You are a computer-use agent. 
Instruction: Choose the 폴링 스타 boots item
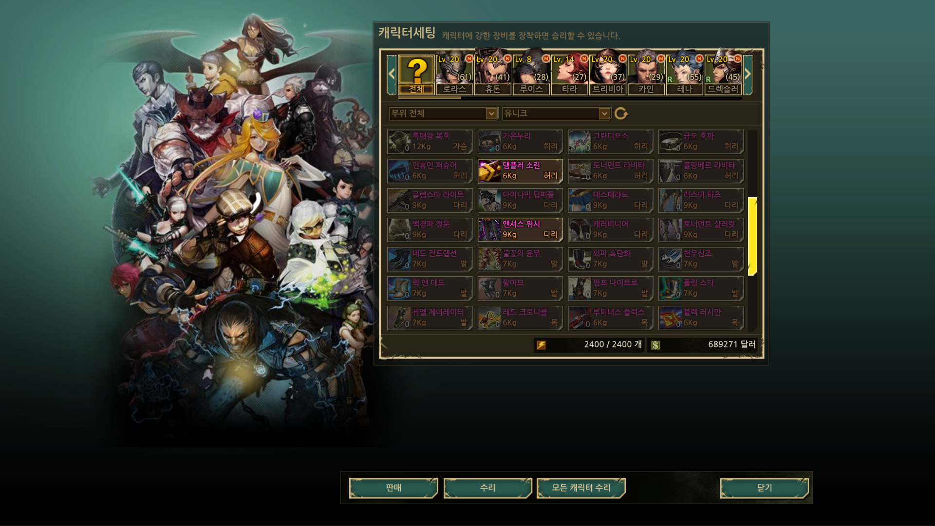click(701, 288)
